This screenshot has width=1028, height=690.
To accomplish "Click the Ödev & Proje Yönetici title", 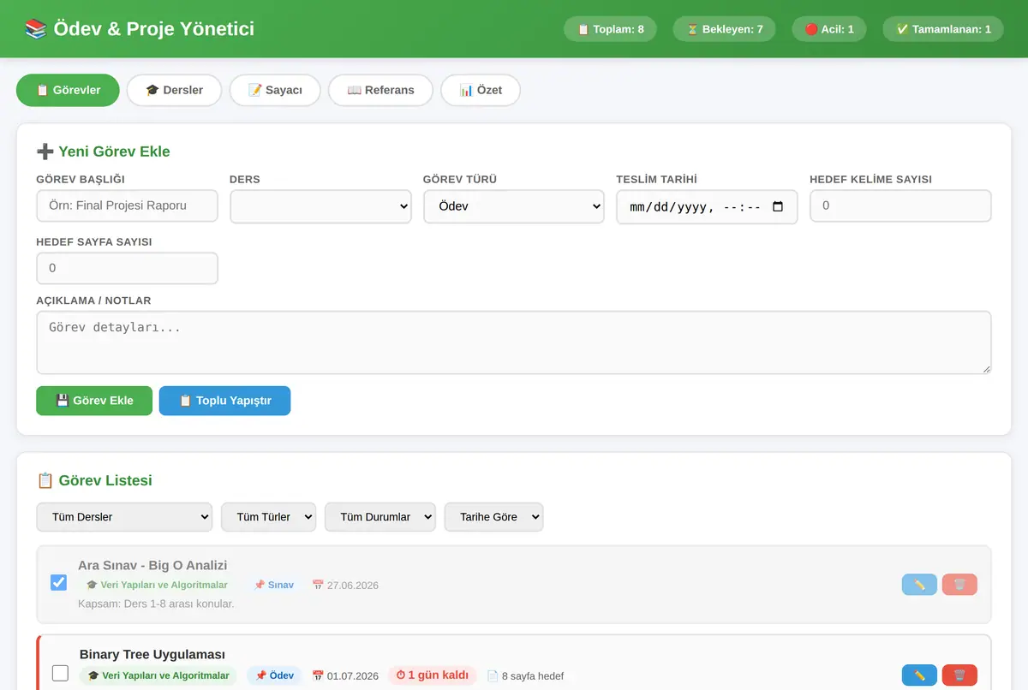I will pos(140,28).
